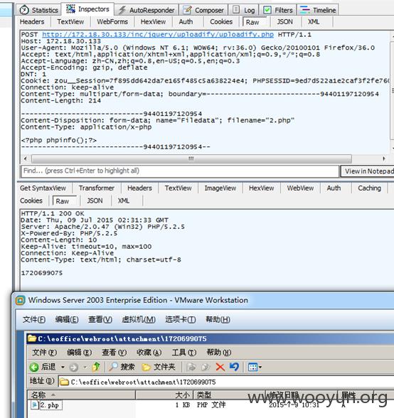The image size is (394, 418).
Task: Select the response XML tab
Action: (124, 200)
